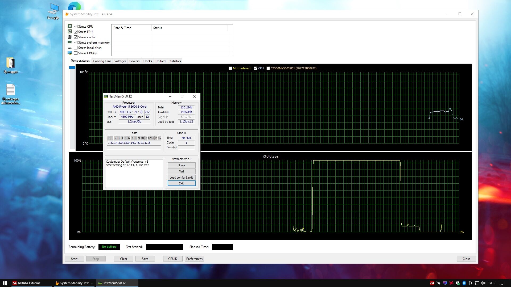Open Windows Start menu
This screenshot has height=287, width=511.
click(x=5, y=283)
